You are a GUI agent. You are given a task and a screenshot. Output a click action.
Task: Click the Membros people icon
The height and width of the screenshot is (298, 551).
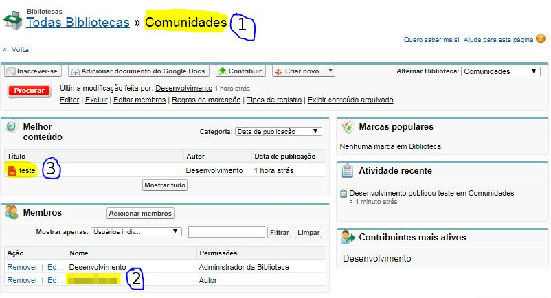pyautogui.click(x=12, y=212)
